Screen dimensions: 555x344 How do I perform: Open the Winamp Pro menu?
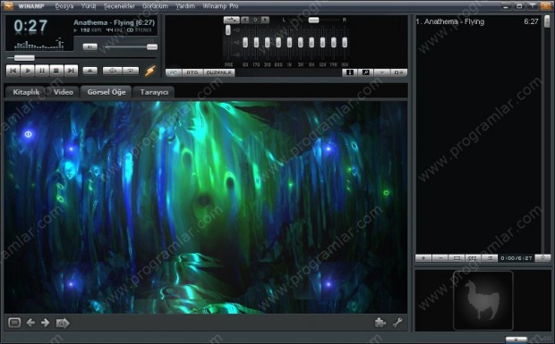point(220,6)
